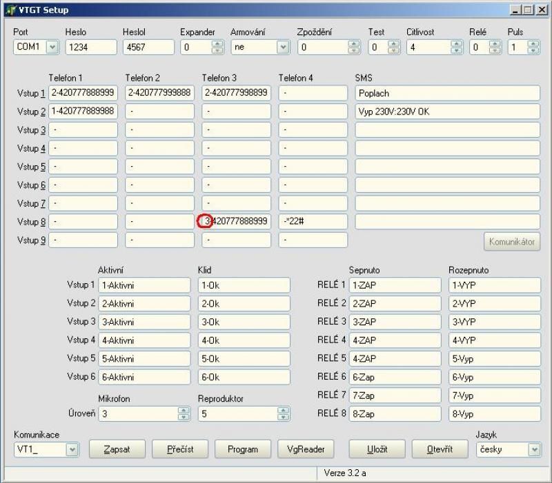The height and width of the screenshot is (483, 552).
Task: Click the RELÉ 1 Sepnuto field
Action: point(394,285)
